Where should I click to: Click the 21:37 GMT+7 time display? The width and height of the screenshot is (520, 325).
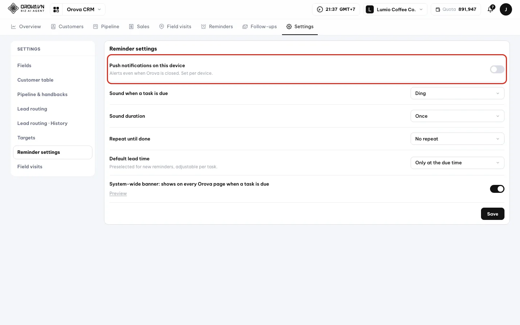pos(336,9)
